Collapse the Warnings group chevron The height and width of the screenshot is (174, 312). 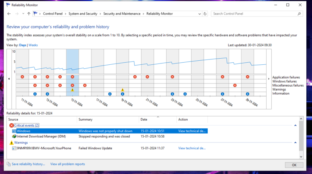pos(295,142)
